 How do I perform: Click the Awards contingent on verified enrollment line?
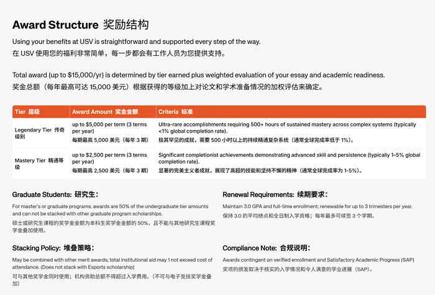[318, 260]
